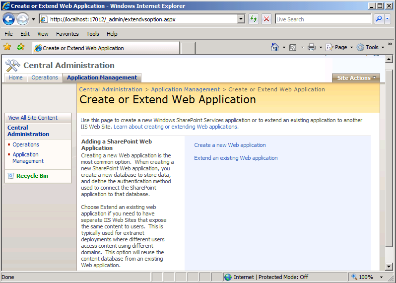Screen dimensions: 396x283
Task: Click Application Management breadcrumb link
Action: point(186,89)
